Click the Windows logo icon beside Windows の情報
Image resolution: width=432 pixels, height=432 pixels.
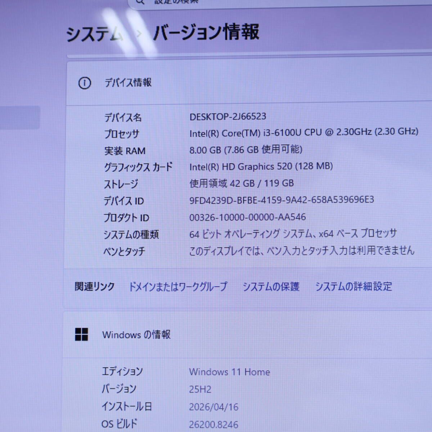coord(81,334)
